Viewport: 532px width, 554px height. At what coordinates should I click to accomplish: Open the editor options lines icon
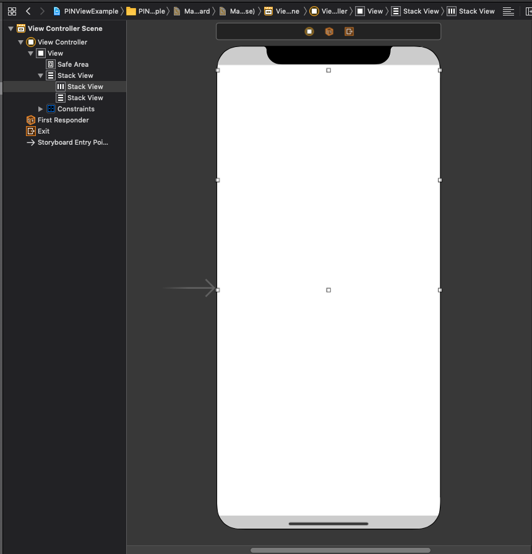click(x=508, y=11)
